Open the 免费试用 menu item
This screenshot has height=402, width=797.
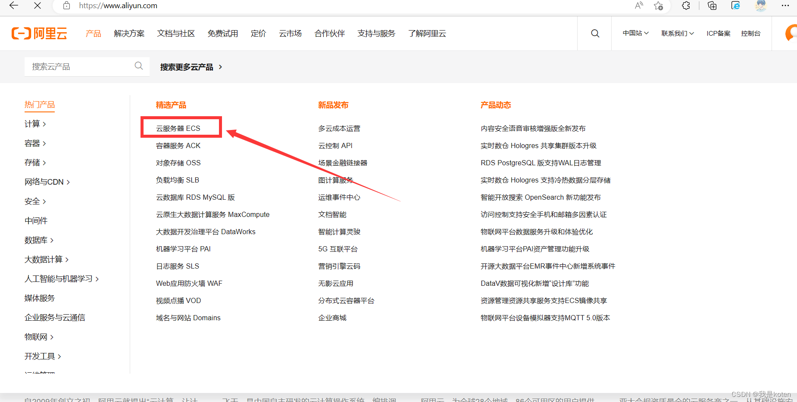(223, 33)
